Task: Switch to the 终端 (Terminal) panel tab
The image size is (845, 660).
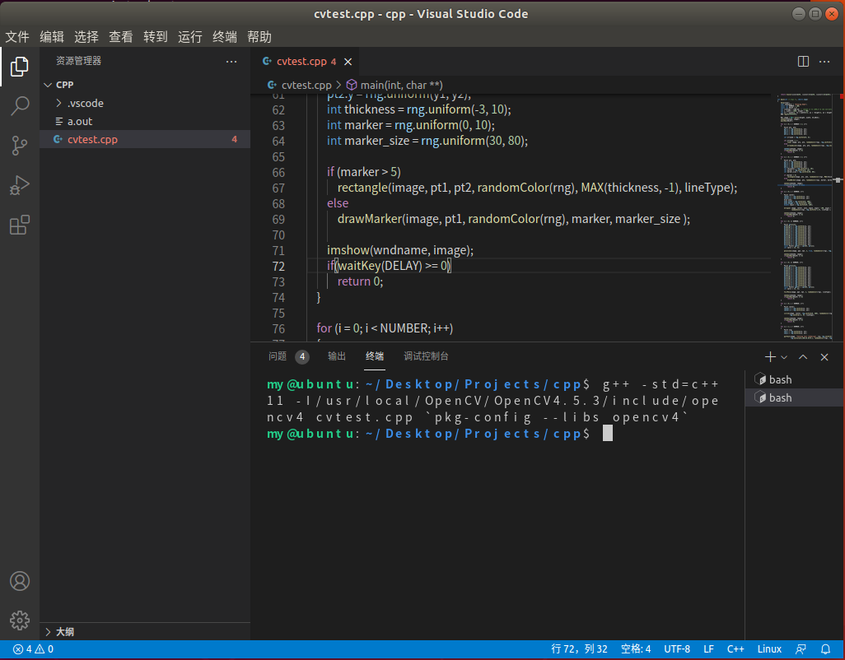Action: click(x=375, y=356)
